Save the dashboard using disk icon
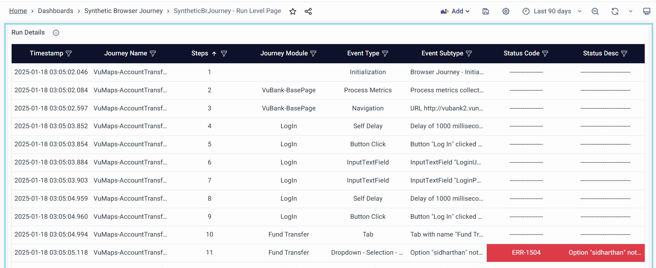This screenshot has width=656, height=268. (x=486, y=11)
